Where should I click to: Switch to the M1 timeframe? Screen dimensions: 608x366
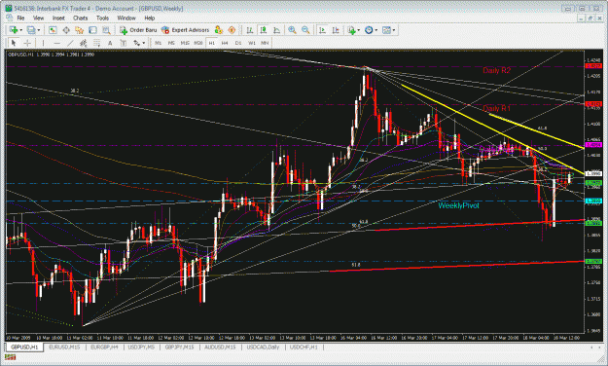click(x=158, y=43)
